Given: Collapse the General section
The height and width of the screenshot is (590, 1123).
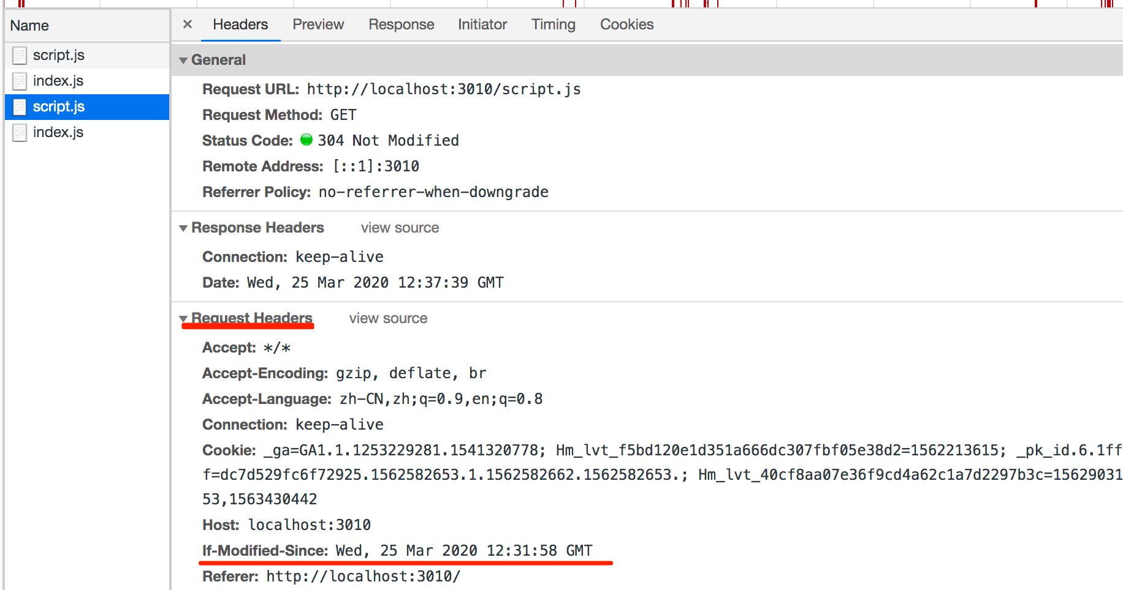Looking at the screenshot, I should tap(183, 61).
